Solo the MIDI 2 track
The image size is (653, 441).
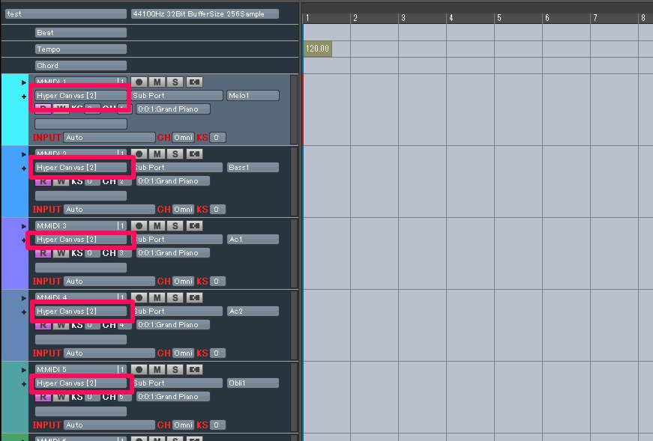click(175, 153)
